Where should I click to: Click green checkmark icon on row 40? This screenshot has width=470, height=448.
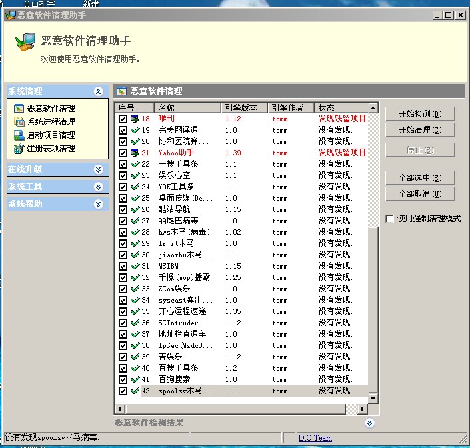click(x=135, y=368)
